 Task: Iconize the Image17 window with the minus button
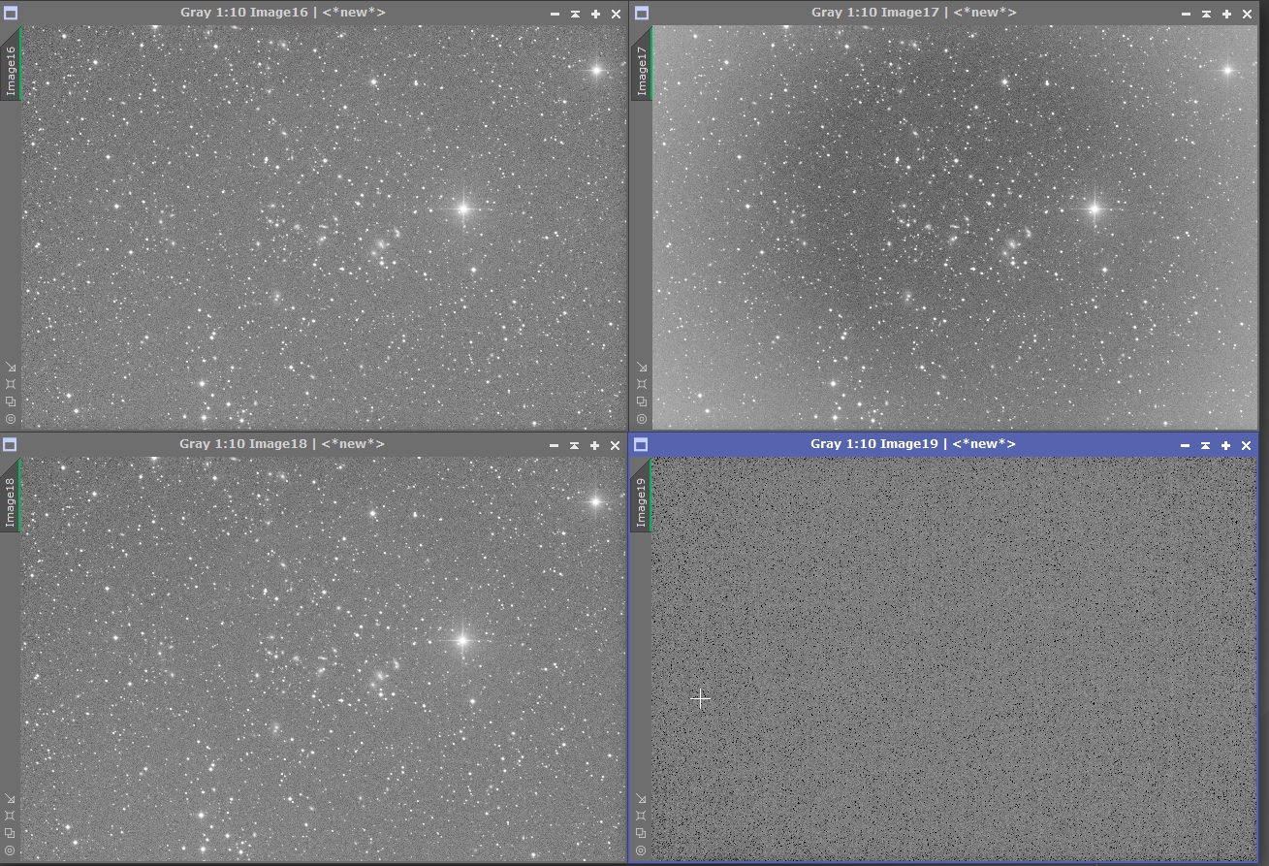(x=1186, y=14)
